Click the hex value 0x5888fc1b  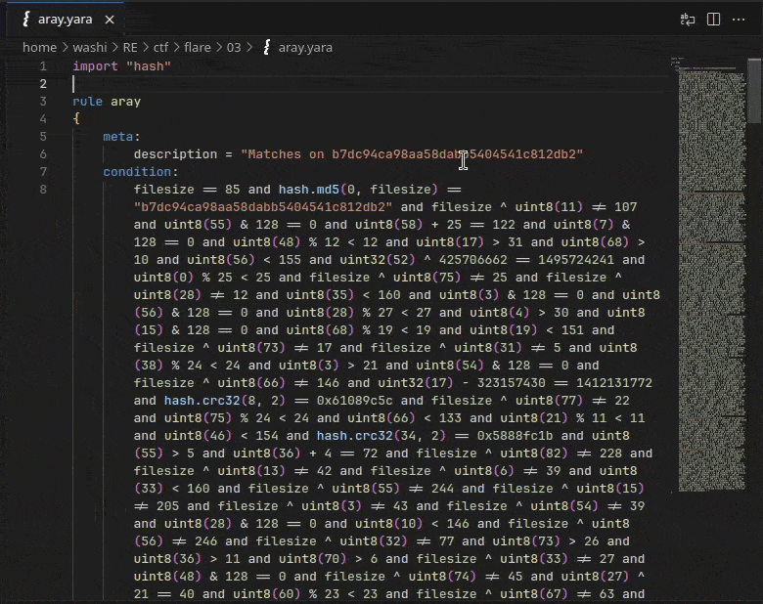(x=515, y=436)
